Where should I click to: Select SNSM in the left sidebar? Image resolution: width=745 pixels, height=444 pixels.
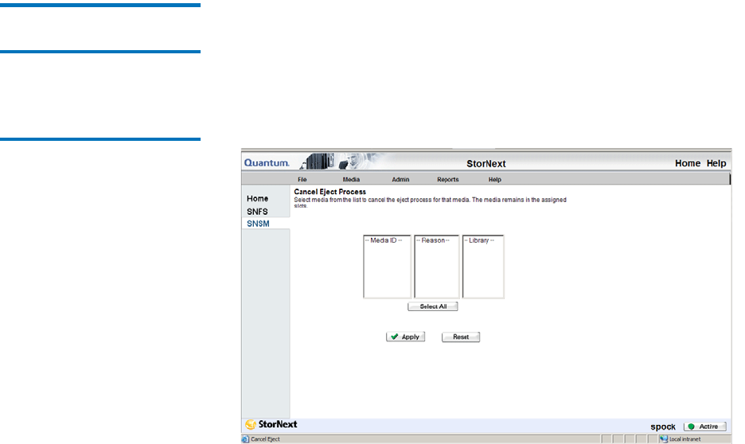pyautogui.click(x=258, y=224)
